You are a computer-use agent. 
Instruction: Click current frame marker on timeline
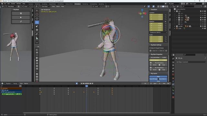[87, 86]
